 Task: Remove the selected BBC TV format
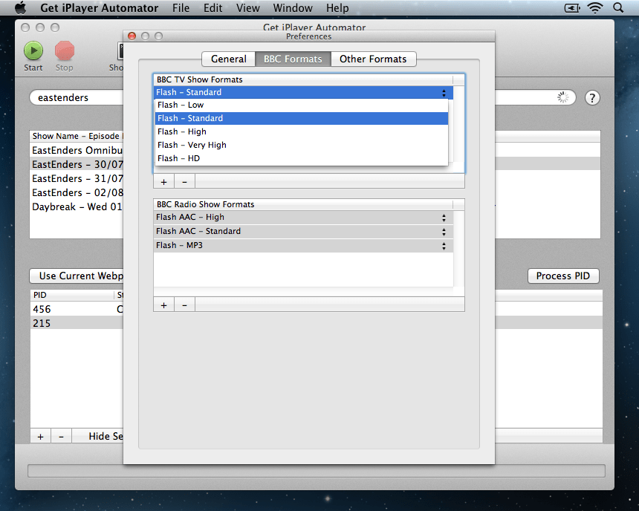coord(184,182)
